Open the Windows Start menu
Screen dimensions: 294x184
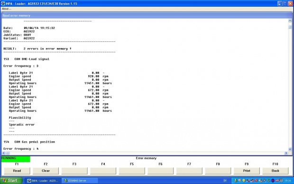tap(11, 181)
